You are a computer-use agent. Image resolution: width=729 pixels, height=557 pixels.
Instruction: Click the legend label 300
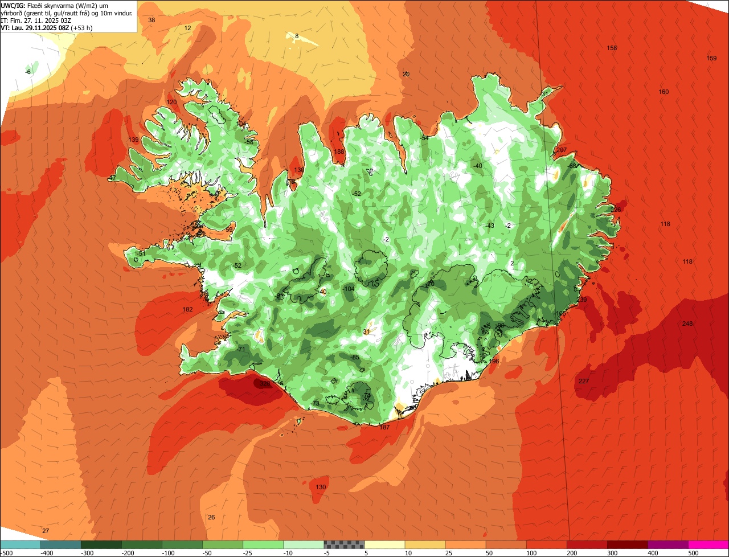click(612, 553)
